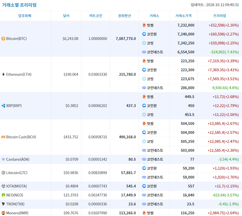
Task: Click the Bitcoin Cash won value 490,168.0
Action: pos(127,137)
